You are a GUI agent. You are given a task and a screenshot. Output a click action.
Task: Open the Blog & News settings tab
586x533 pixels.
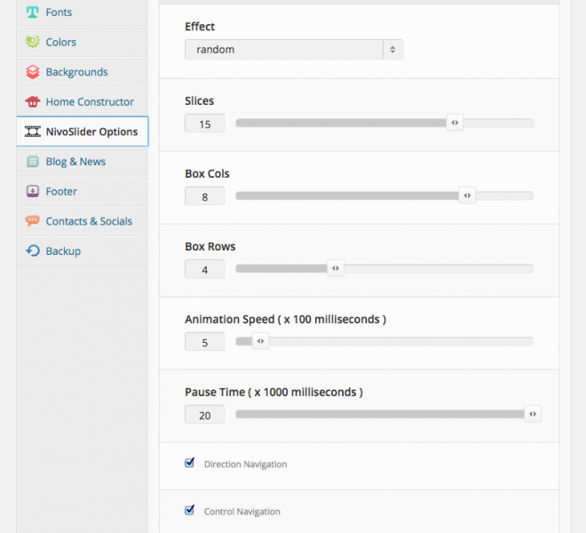75,162
